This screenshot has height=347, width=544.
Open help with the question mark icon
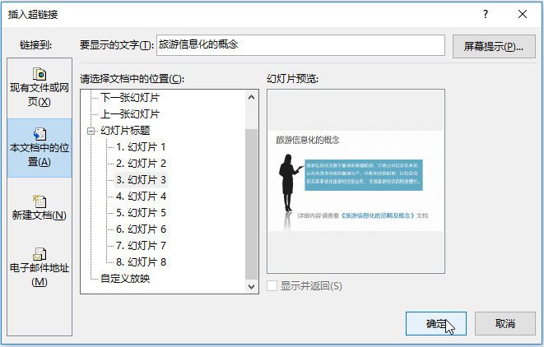click(x=486, y=14)
